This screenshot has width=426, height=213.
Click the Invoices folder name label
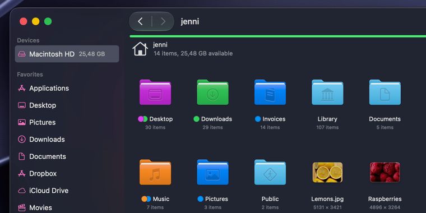tap(274, 119)
